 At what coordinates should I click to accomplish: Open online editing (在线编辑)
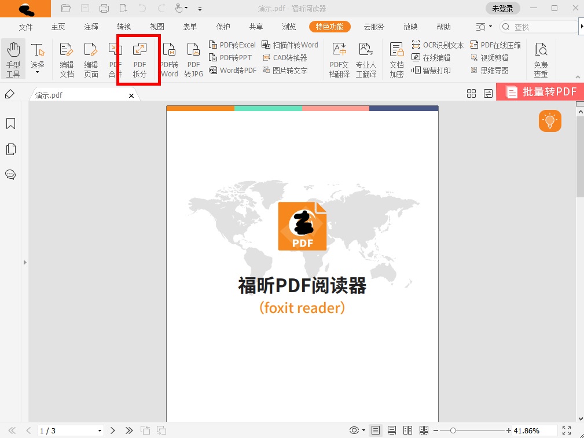coord(431,58)
